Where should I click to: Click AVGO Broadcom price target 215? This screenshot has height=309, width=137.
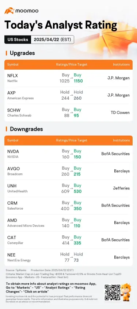[77, 174]
